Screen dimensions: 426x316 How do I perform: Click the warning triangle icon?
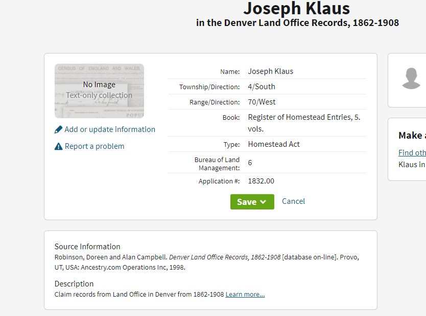pos(58,146)
